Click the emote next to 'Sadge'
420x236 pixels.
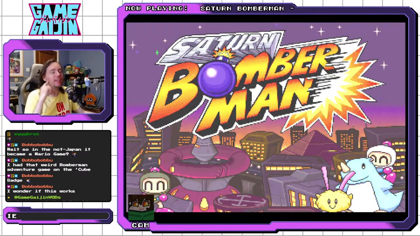click(x=28, y=181)
